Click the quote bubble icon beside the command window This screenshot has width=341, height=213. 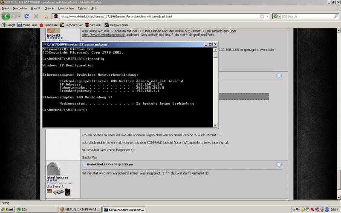click(x=279, y=75)
